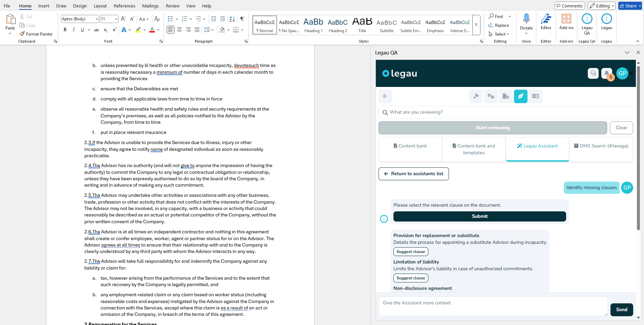Click the font color red swatch button
Screen dimensions: 644x325
click(x=152, y=30)
